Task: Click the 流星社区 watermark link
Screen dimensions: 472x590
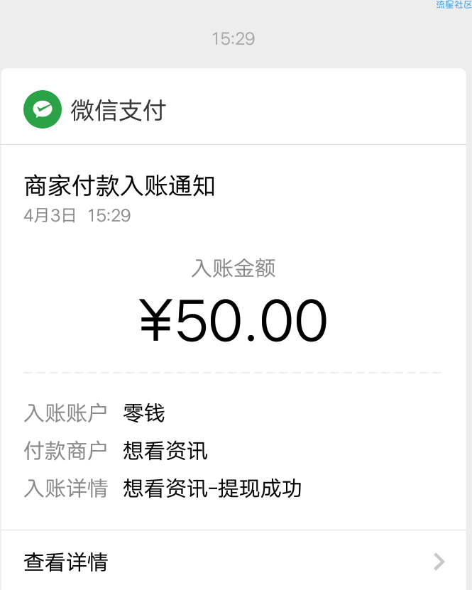Action: 454,4
